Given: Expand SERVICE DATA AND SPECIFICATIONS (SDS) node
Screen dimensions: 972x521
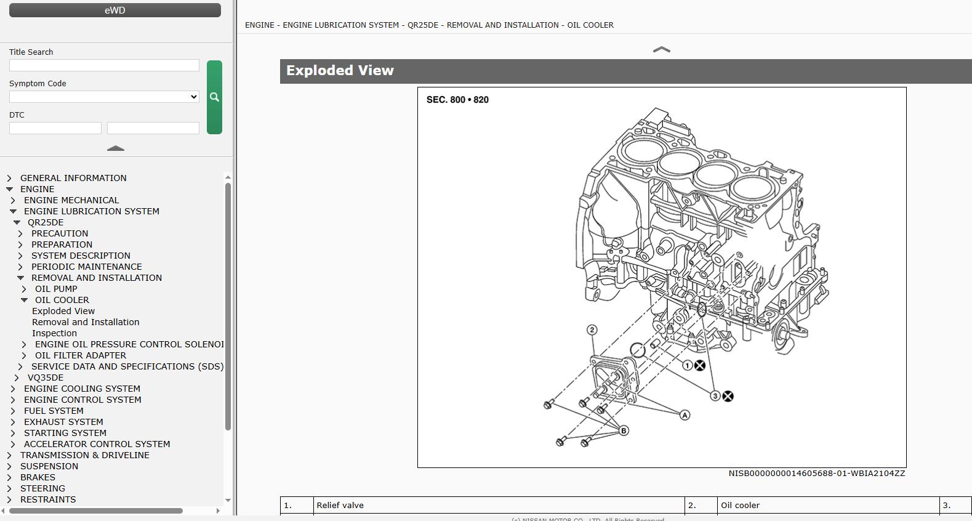Looking at the screenshot, I should [x=20, y=366].
